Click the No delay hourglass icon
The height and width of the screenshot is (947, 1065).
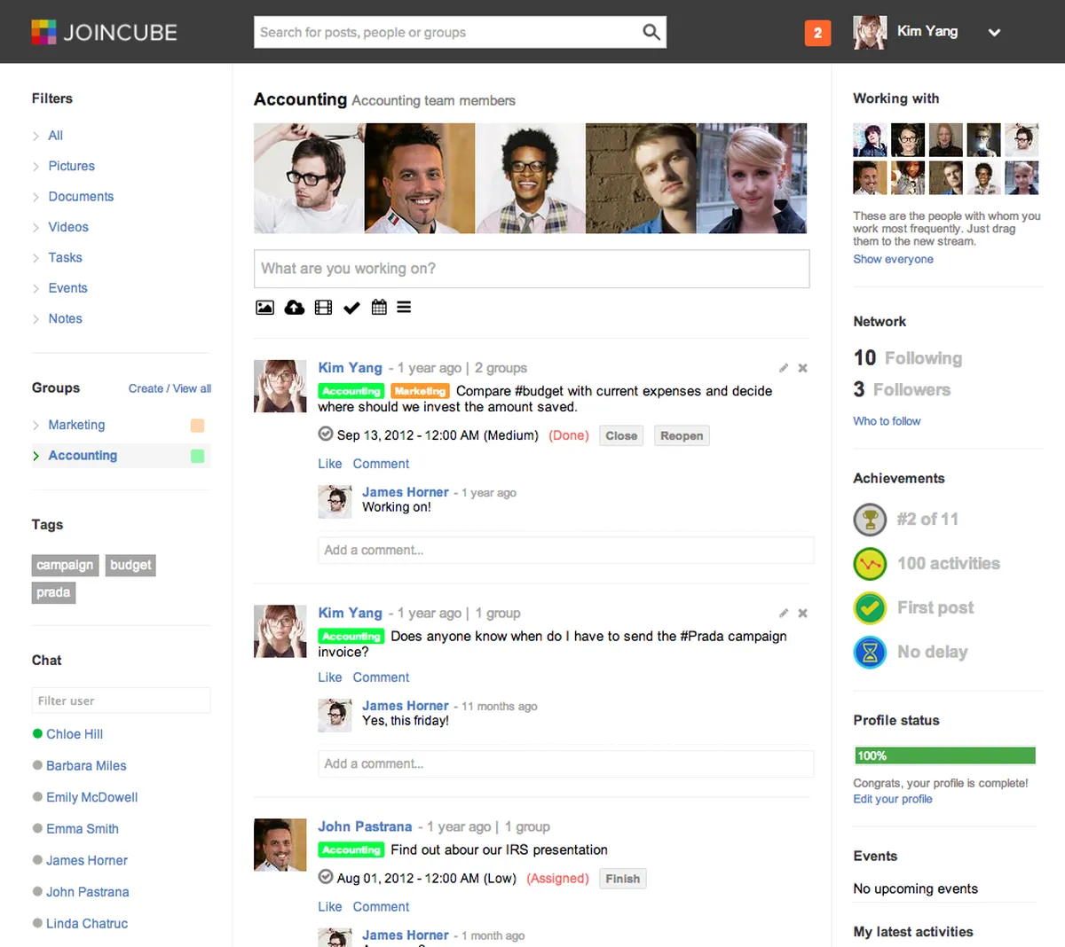tap(870, 653)
